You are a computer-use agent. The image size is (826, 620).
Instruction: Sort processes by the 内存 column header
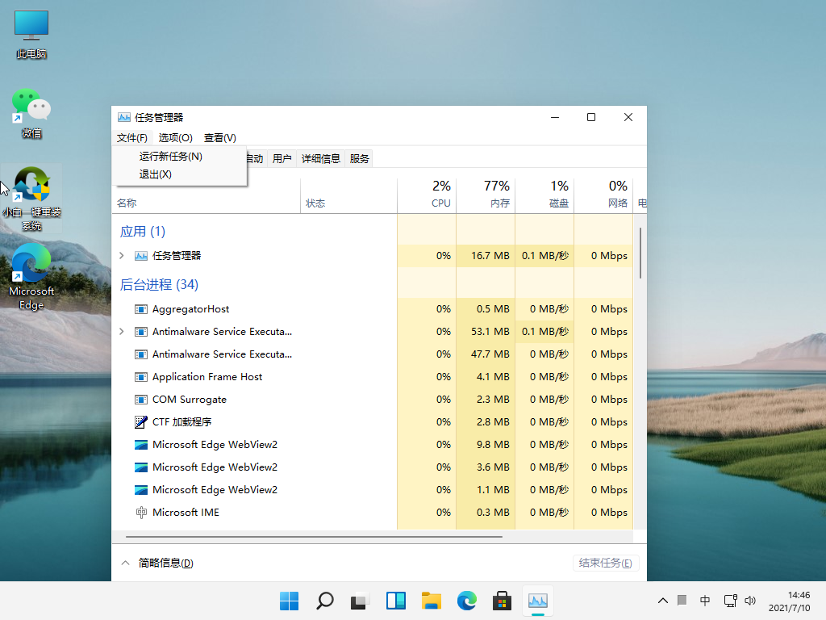tap(486, 195)
